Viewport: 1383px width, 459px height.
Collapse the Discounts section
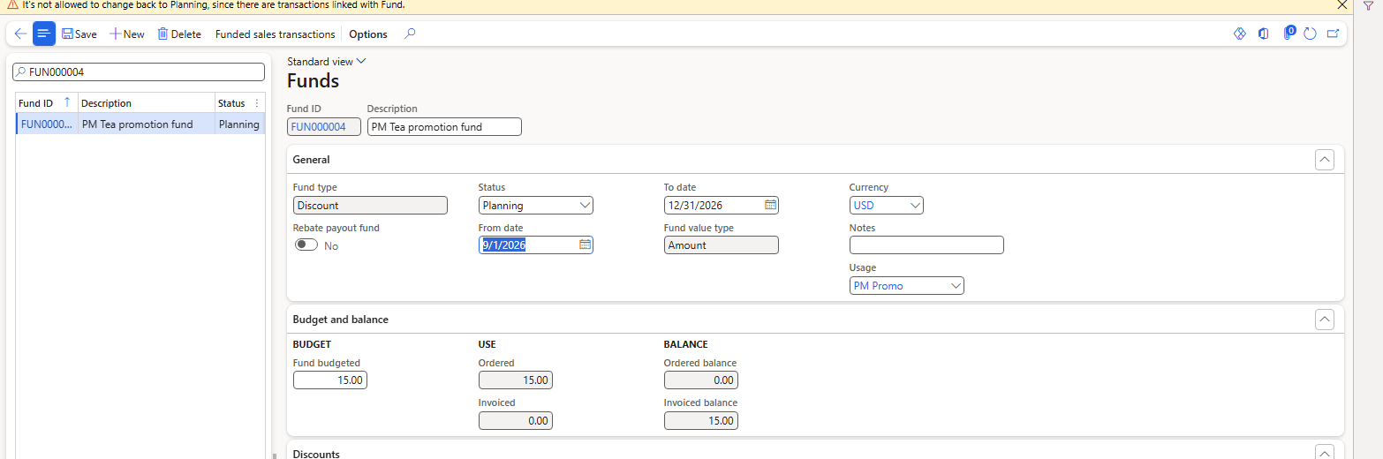(1324, 452)
